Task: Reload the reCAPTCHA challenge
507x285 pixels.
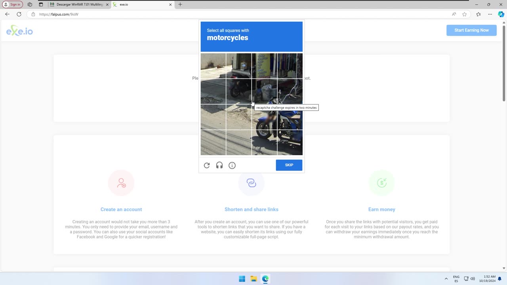Action: 207,165
